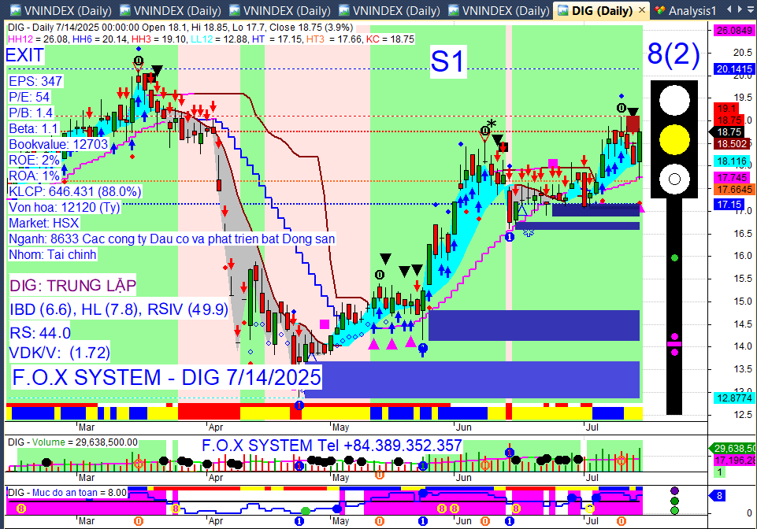This screenshot has width=757, height=529.
Task: Open the Analysis1 tab
Action: 692,10
